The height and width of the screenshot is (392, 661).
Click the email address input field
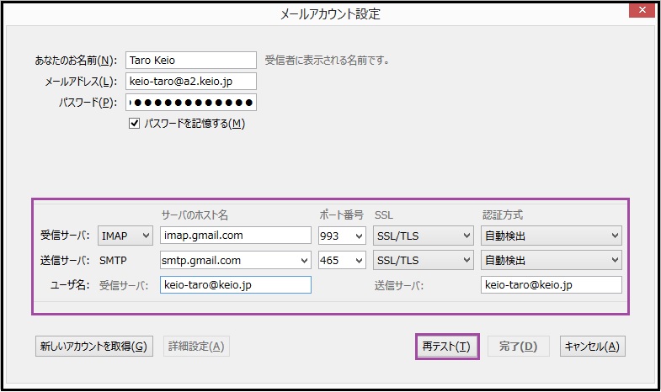coord(190,82)
